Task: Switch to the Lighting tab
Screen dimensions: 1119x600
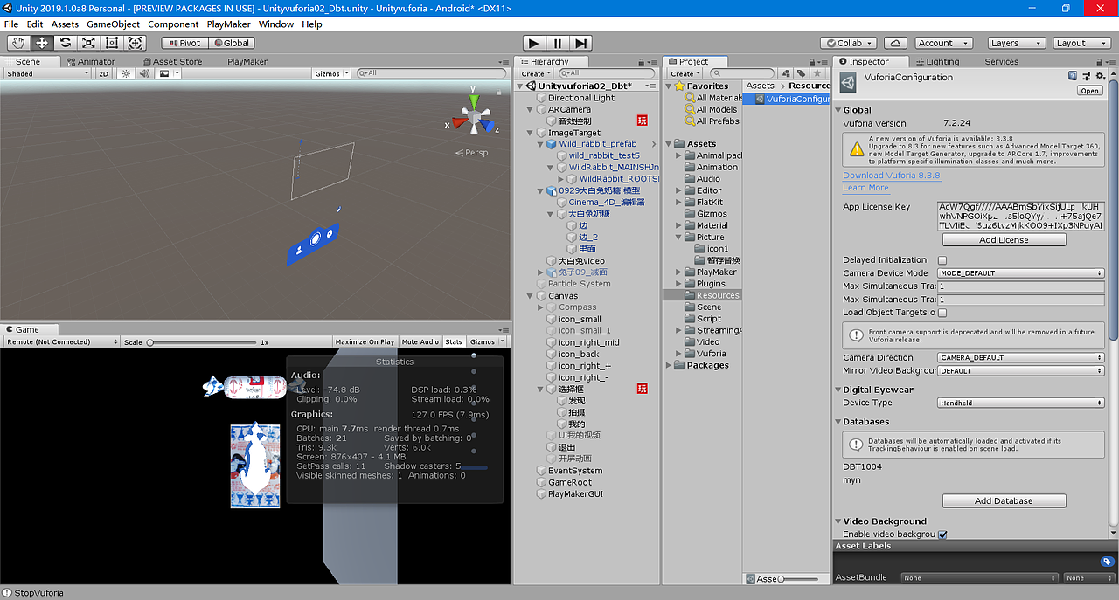Action: point(936,62)
